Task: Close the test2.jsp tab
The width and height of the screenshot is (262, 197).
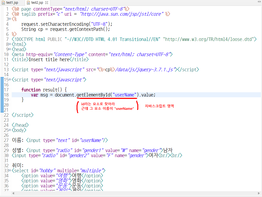Action: coord(47,3)
